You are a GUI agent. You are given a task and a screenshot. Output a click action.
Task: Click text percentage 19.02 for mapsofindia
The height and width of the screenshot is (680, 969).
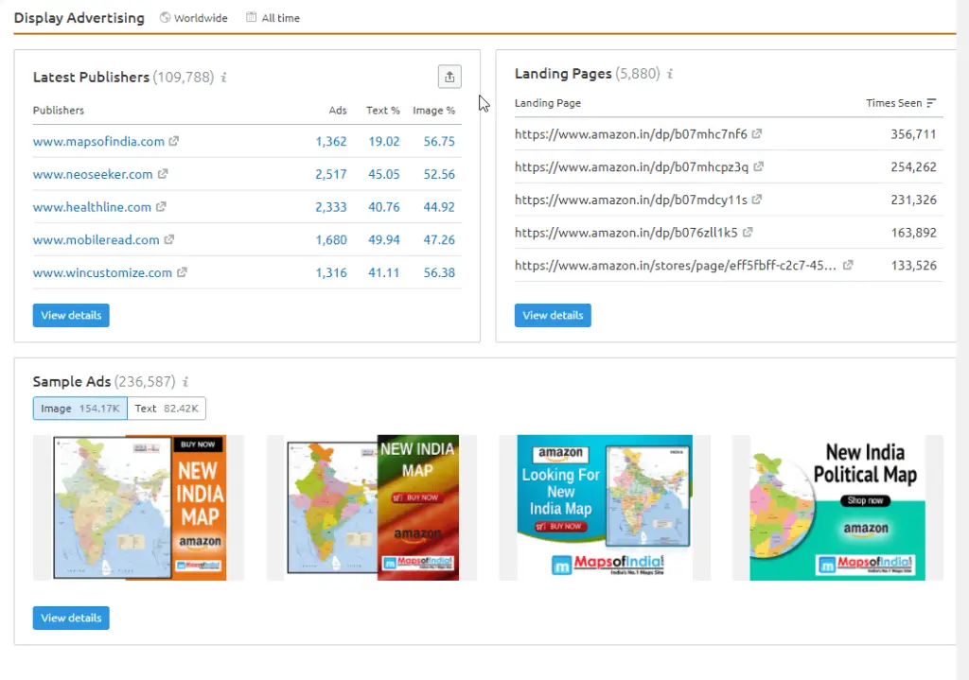[x=384, y=142]
